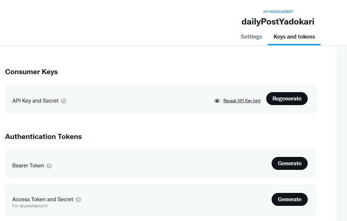Click the 'API Key and Secret' label

pyautogui.click(x=35, y=101)
